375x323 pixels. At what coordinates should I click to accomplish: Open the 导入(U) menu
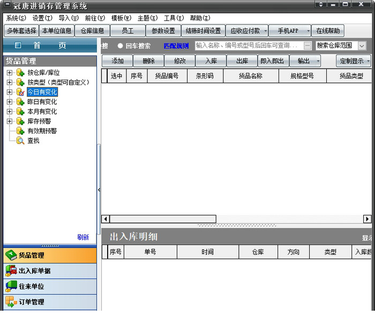(x=69, y=18)
